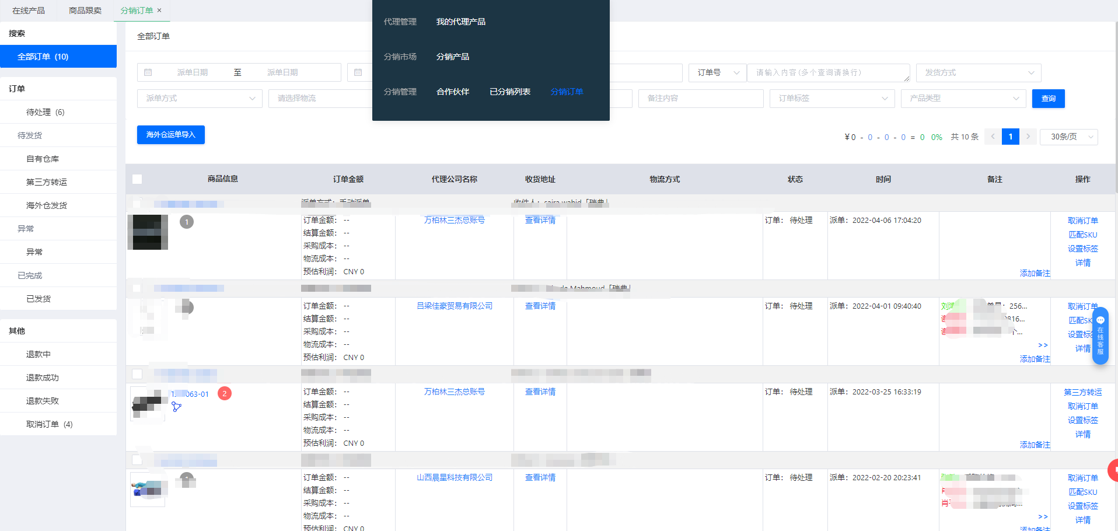Click 详情 link in third order row

pyautogui.click(x=1083, y=434)
